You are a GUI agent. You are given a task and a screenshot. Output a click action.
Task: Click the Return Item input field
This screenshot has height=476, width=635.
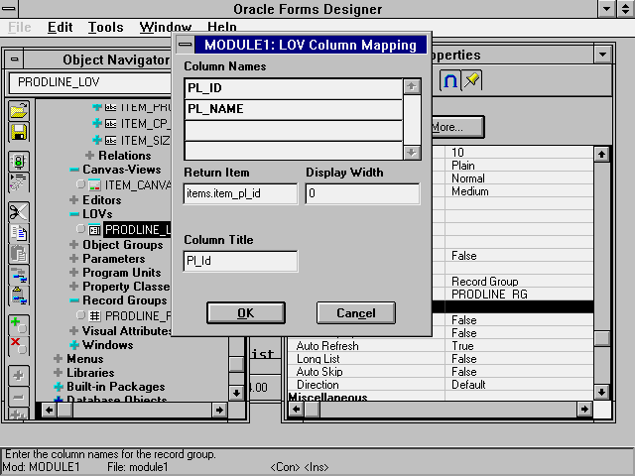point(241,194)
